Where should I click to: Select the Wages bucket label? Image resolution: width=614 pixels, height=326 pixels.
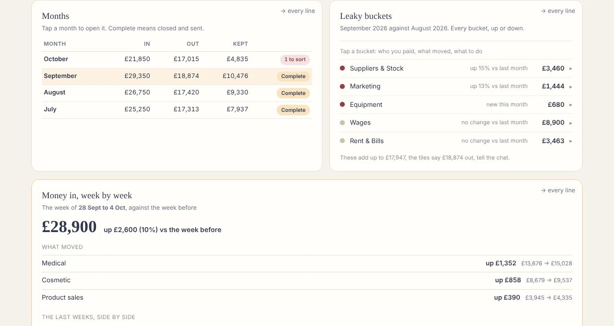(x=360, y=123)
